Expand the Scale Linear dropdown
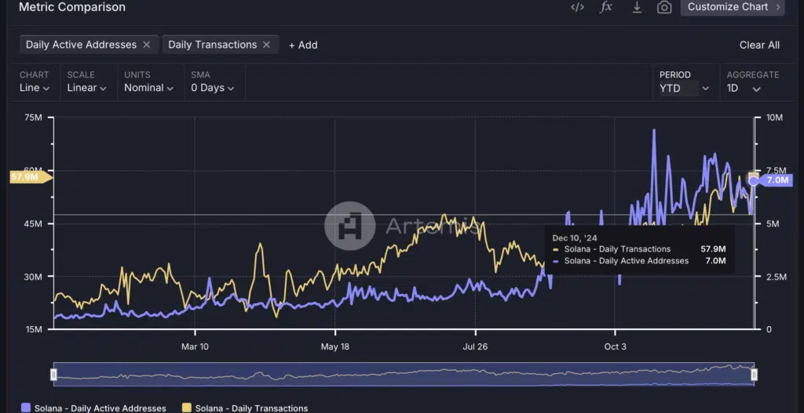The height and width of the screenshot is (413, 804). tap(86, 88)
